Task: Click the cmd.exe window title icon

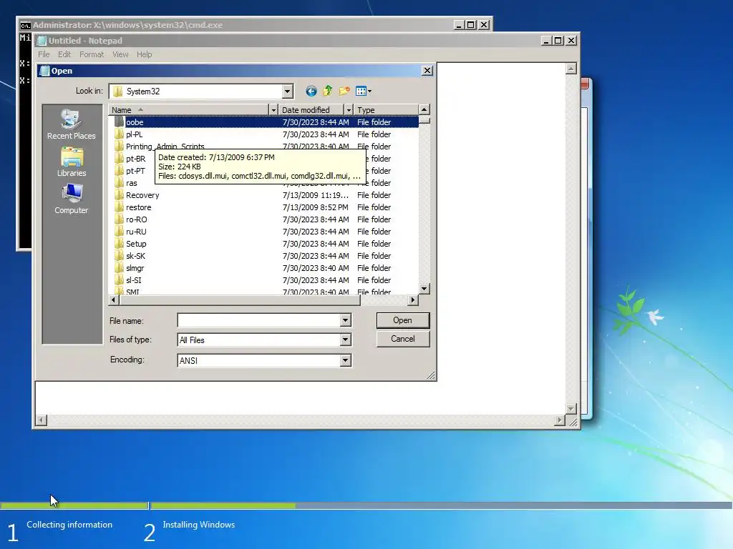Action: [25, 25]
